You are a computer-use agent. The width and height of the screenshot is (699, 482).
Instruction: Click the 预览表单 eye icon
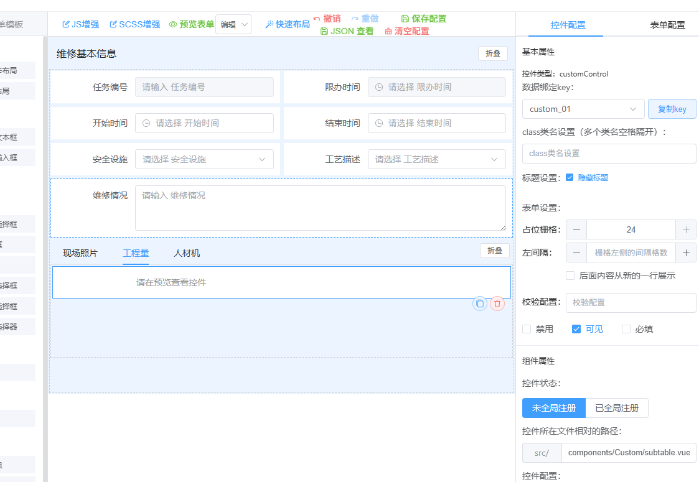click(173, 24)
